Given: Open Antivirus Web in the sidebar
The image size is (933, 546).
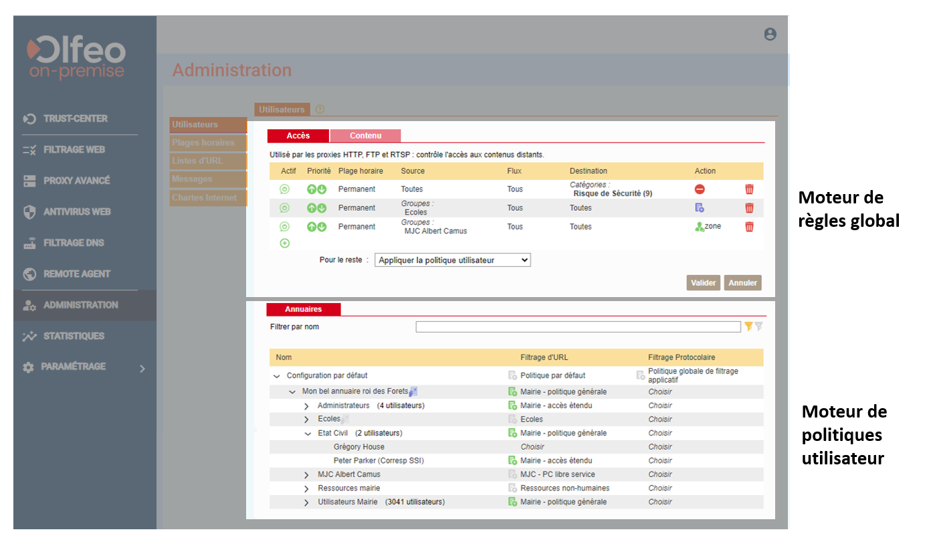Looking at the screenshot, I should pyautogui.click(x=76, y=212).
